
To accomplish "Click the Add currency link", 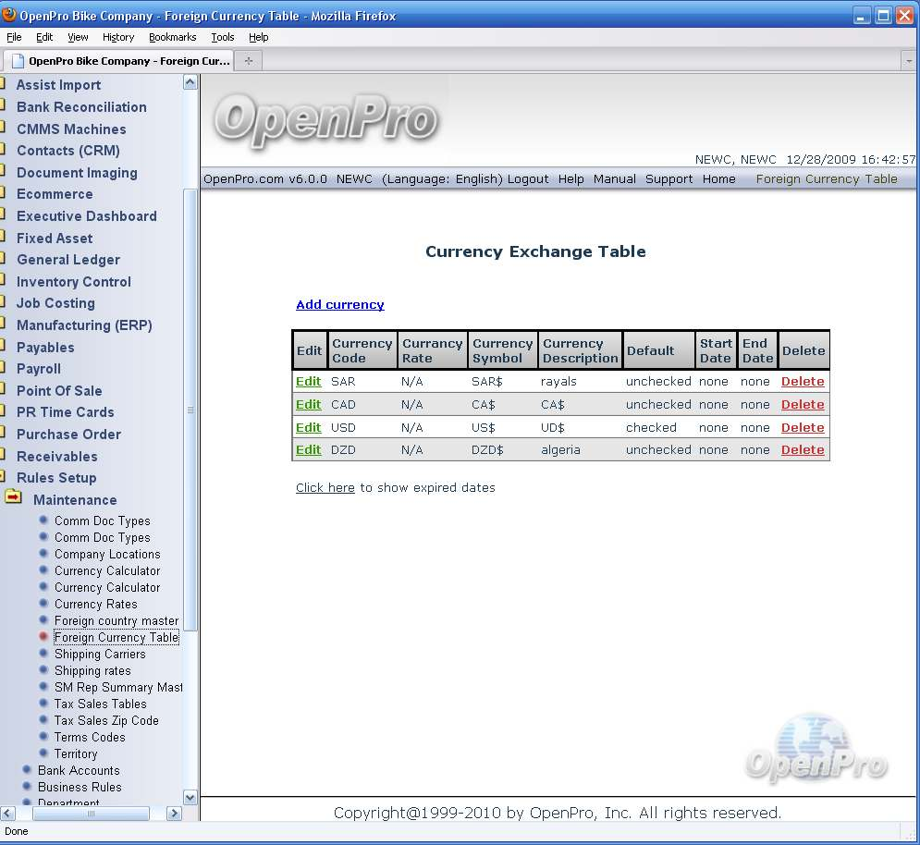I will [339, 305].
